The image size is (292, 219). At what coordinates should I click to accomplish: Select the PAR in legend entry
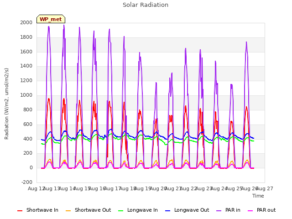pos(228,210)
